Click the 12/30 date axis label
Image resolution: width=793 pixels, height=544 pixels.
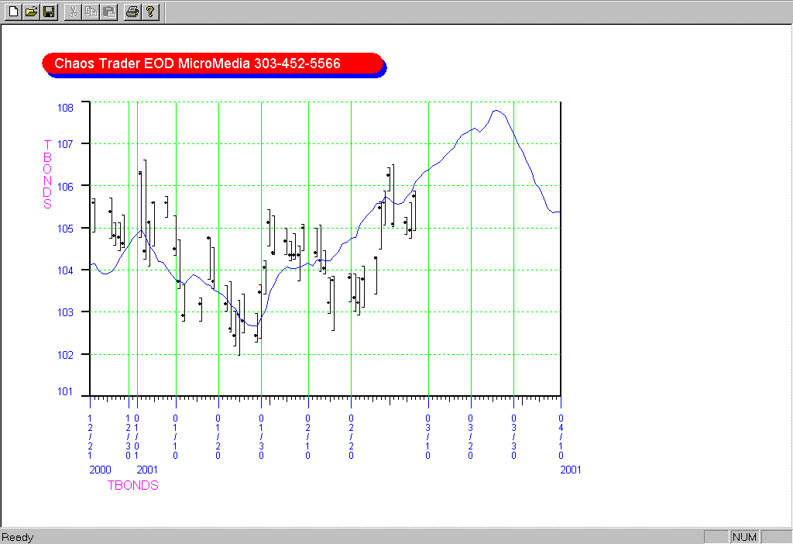pyautogui.click(x=128, y=437)
